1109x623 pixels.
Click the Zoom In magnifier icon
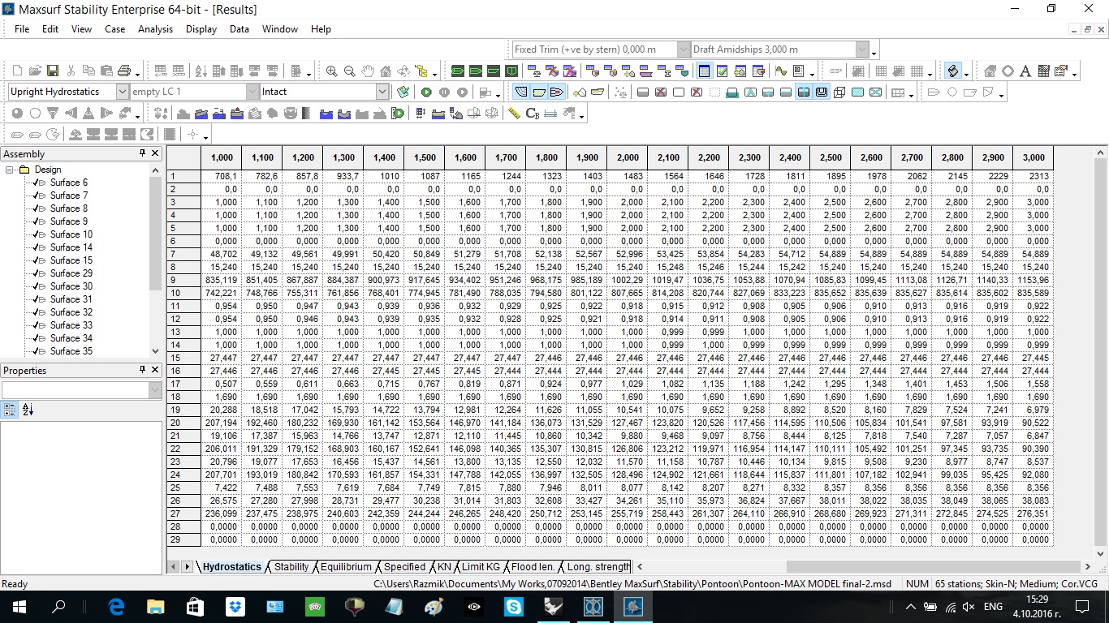[x=331, y=71]
